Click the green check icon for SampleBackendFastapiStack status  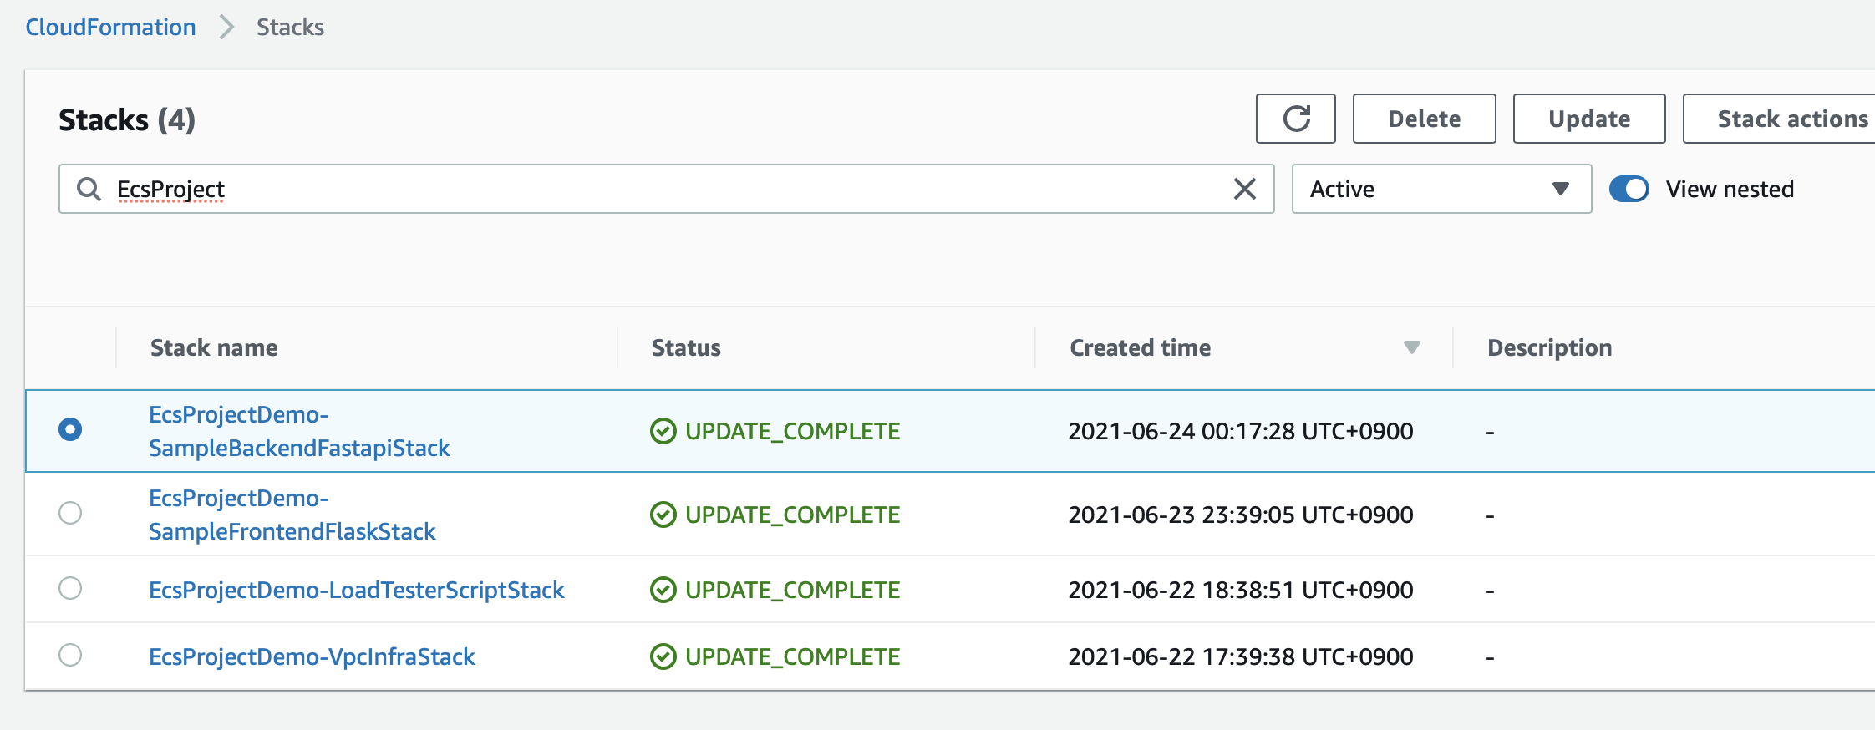pos(663,431)
